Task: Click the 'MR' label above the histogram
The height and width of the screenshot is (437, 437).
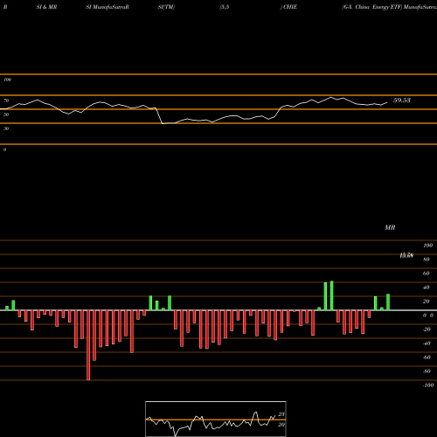Action: pos(390,227)
